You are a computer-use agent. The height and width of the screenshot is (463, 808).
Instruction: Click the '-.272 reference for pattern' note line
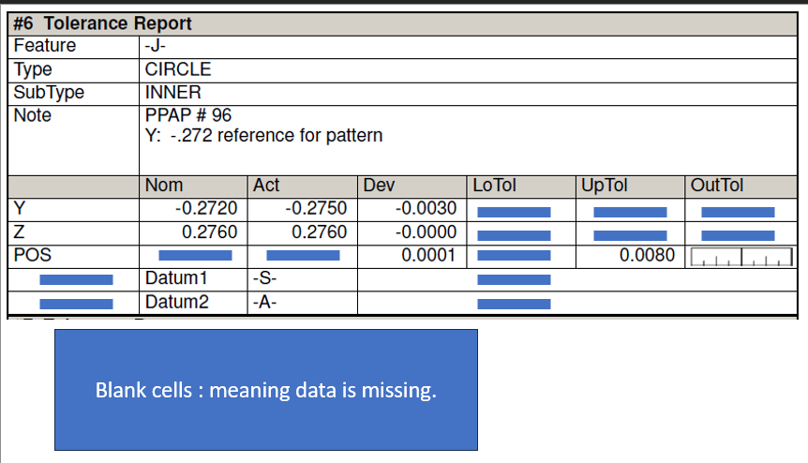tap(263, 136)
